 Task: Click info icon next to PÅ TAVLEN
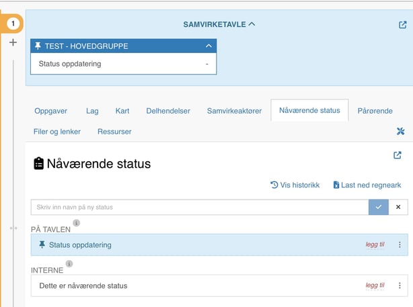(x=76, y=223)
